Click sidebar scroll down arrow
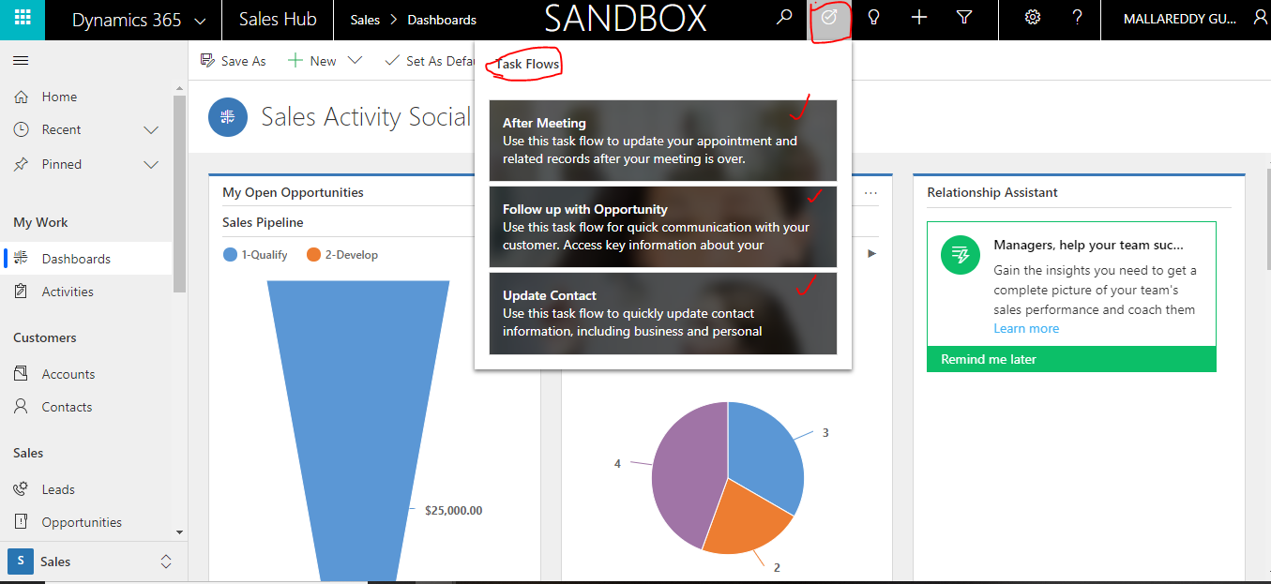Image resolution: width=1271 pixels, height=584 pixels. pos(180,532)
